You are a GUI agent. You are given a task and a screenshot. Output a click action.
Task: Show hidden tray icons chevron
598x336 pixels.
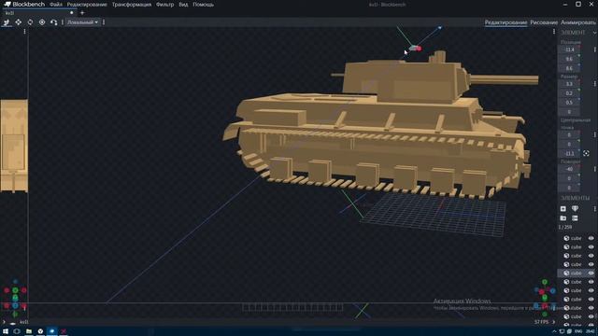click(x=554, y=331)
